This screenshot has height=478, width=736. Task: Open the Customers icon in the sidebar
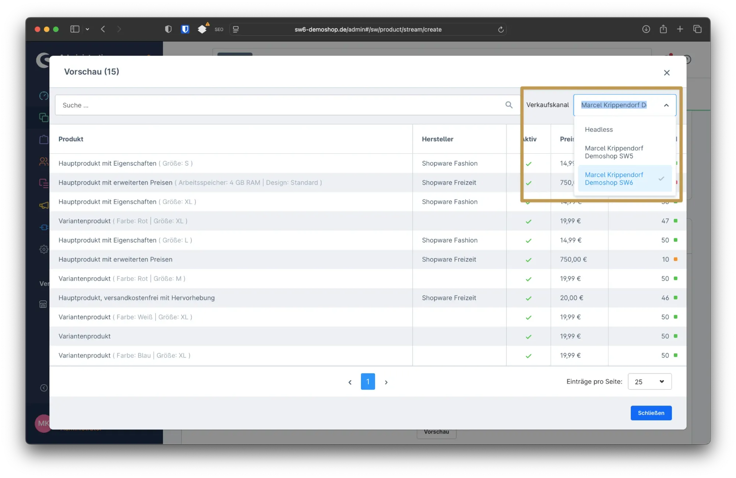click(x=43, y=162)
